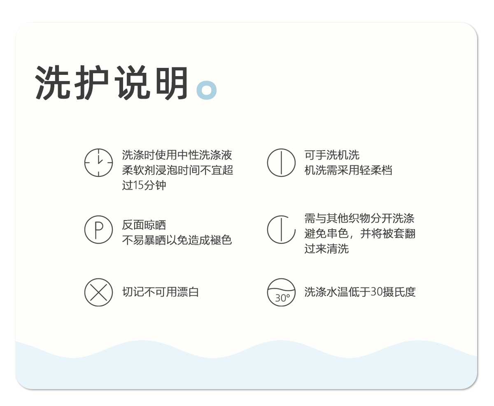Click the clock icon for soaking time
The height and width of the screenshot is (406, 494).
pos(98,162)
